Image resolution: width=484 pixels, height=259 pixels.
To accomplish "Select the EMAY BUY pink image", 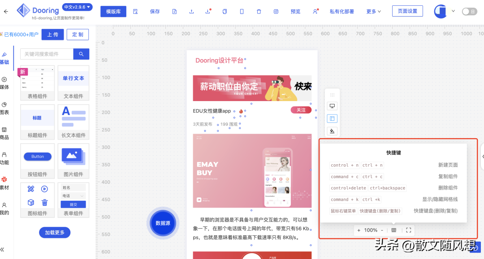I will click(x=252, y=171).
